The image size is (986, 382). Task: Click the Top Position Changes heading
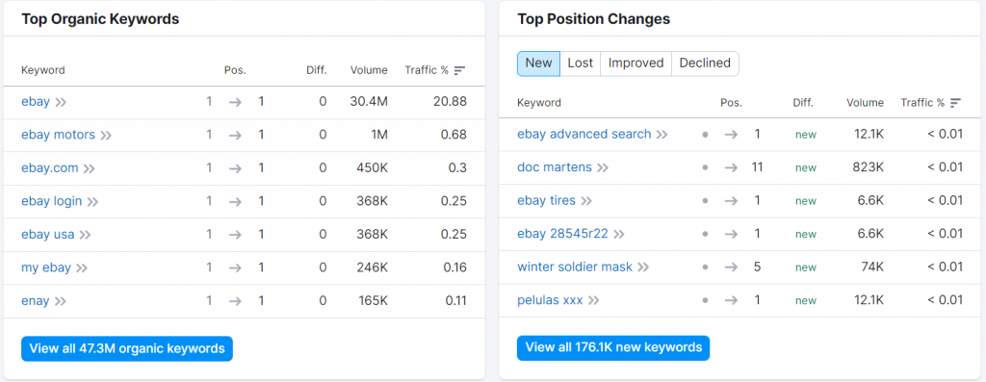pyautogui.click(x=593, y=19)
